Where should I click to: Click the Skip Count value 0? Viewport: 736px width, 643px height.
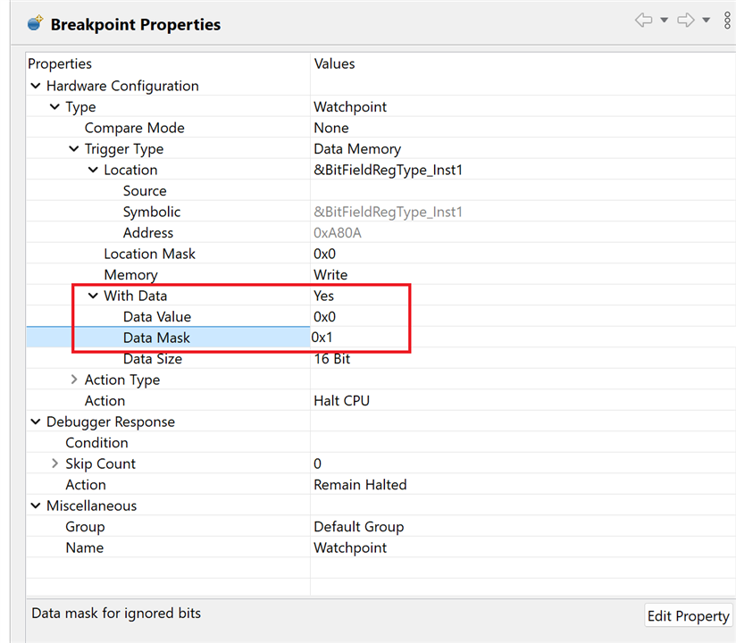pos(318,463)
